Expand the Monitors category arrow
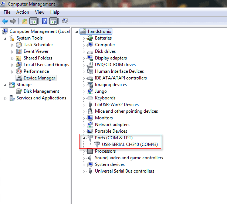227x204 pixels. [84, 118]
